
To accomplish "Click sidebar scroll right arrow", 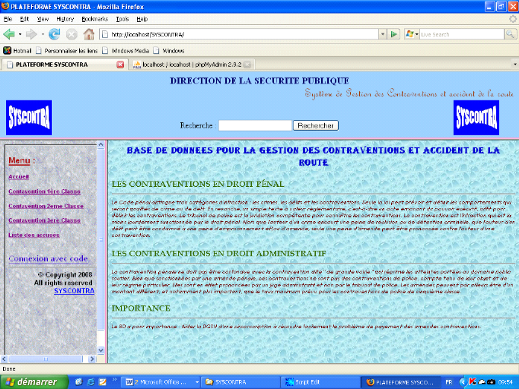I will (x=92, y=359).
